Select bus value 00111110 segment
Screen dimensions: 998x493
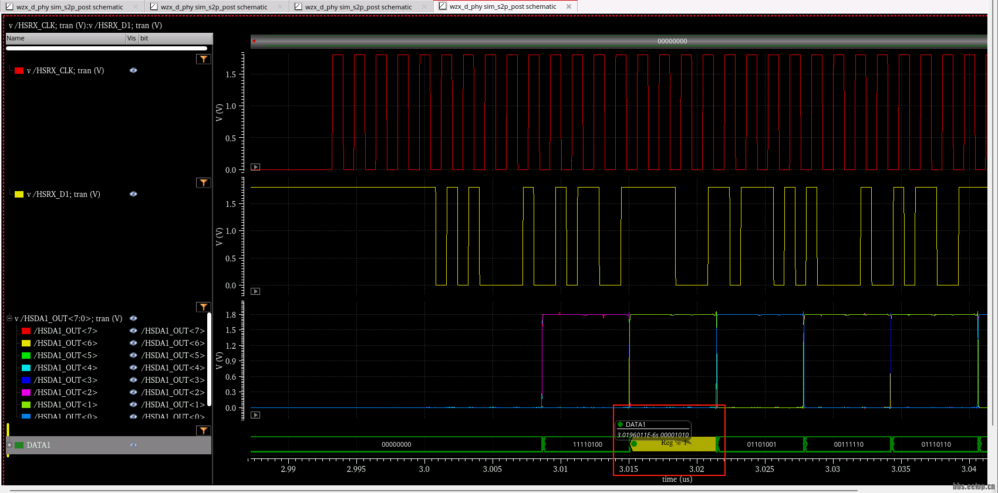(848, 444)
